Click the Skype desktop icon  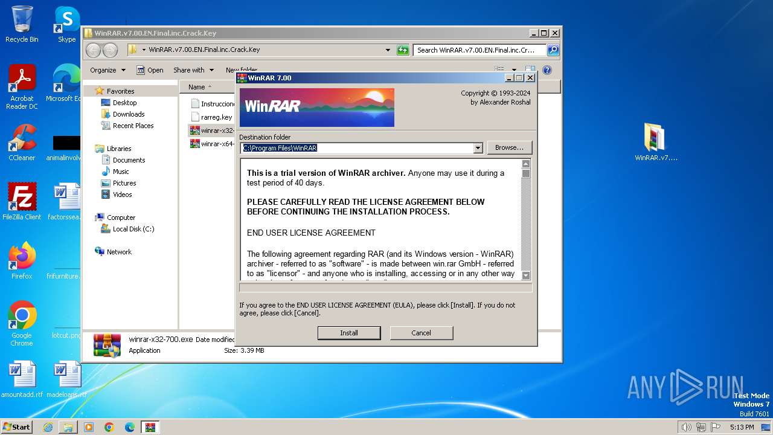(x=66, y=24)
